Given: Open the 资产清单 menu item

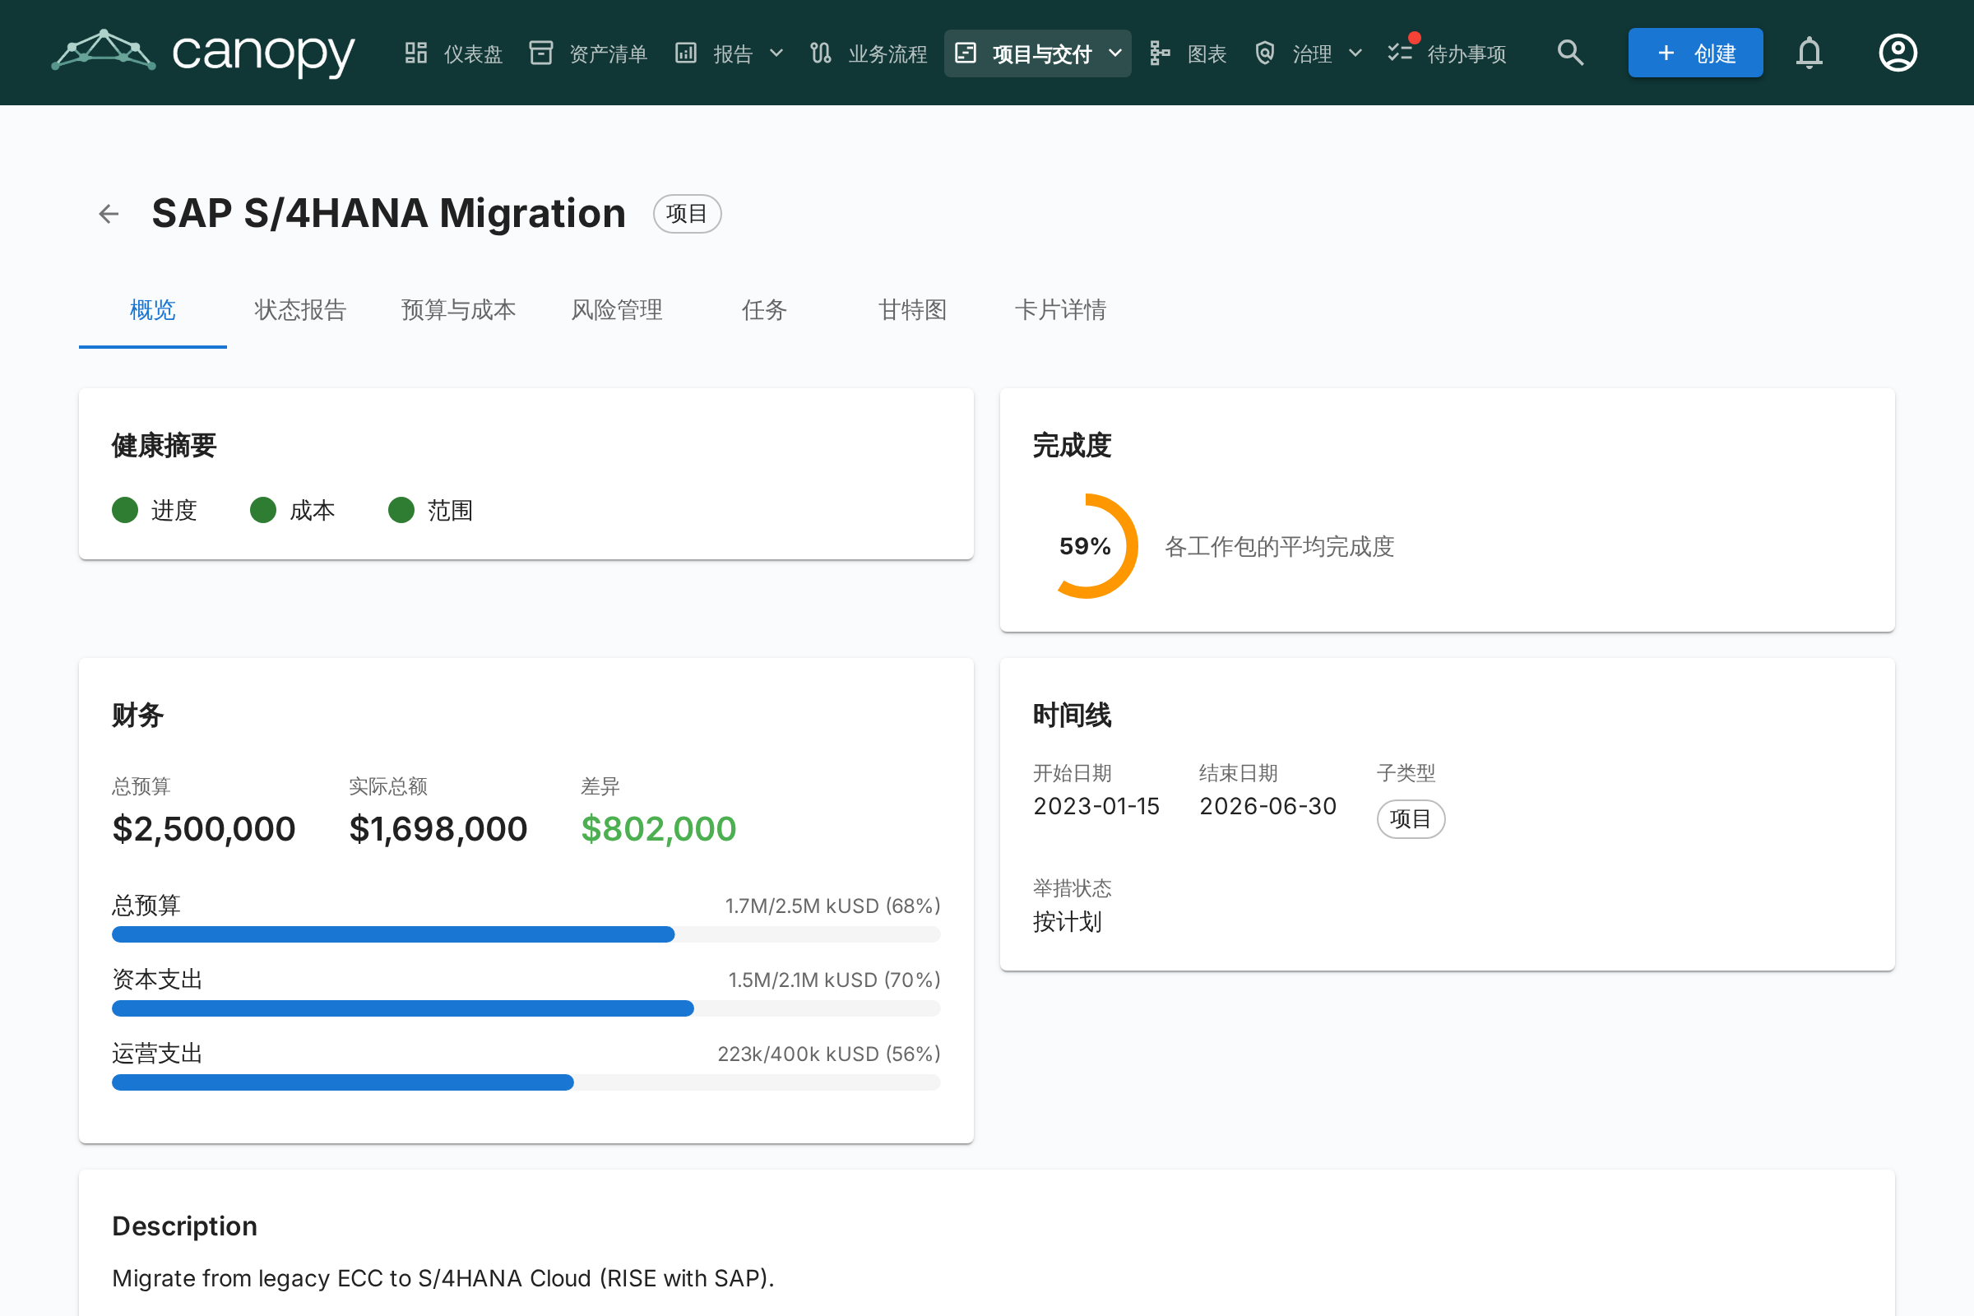Looking at the screenshot, I should pyautogui.click(x=589, y=53).
